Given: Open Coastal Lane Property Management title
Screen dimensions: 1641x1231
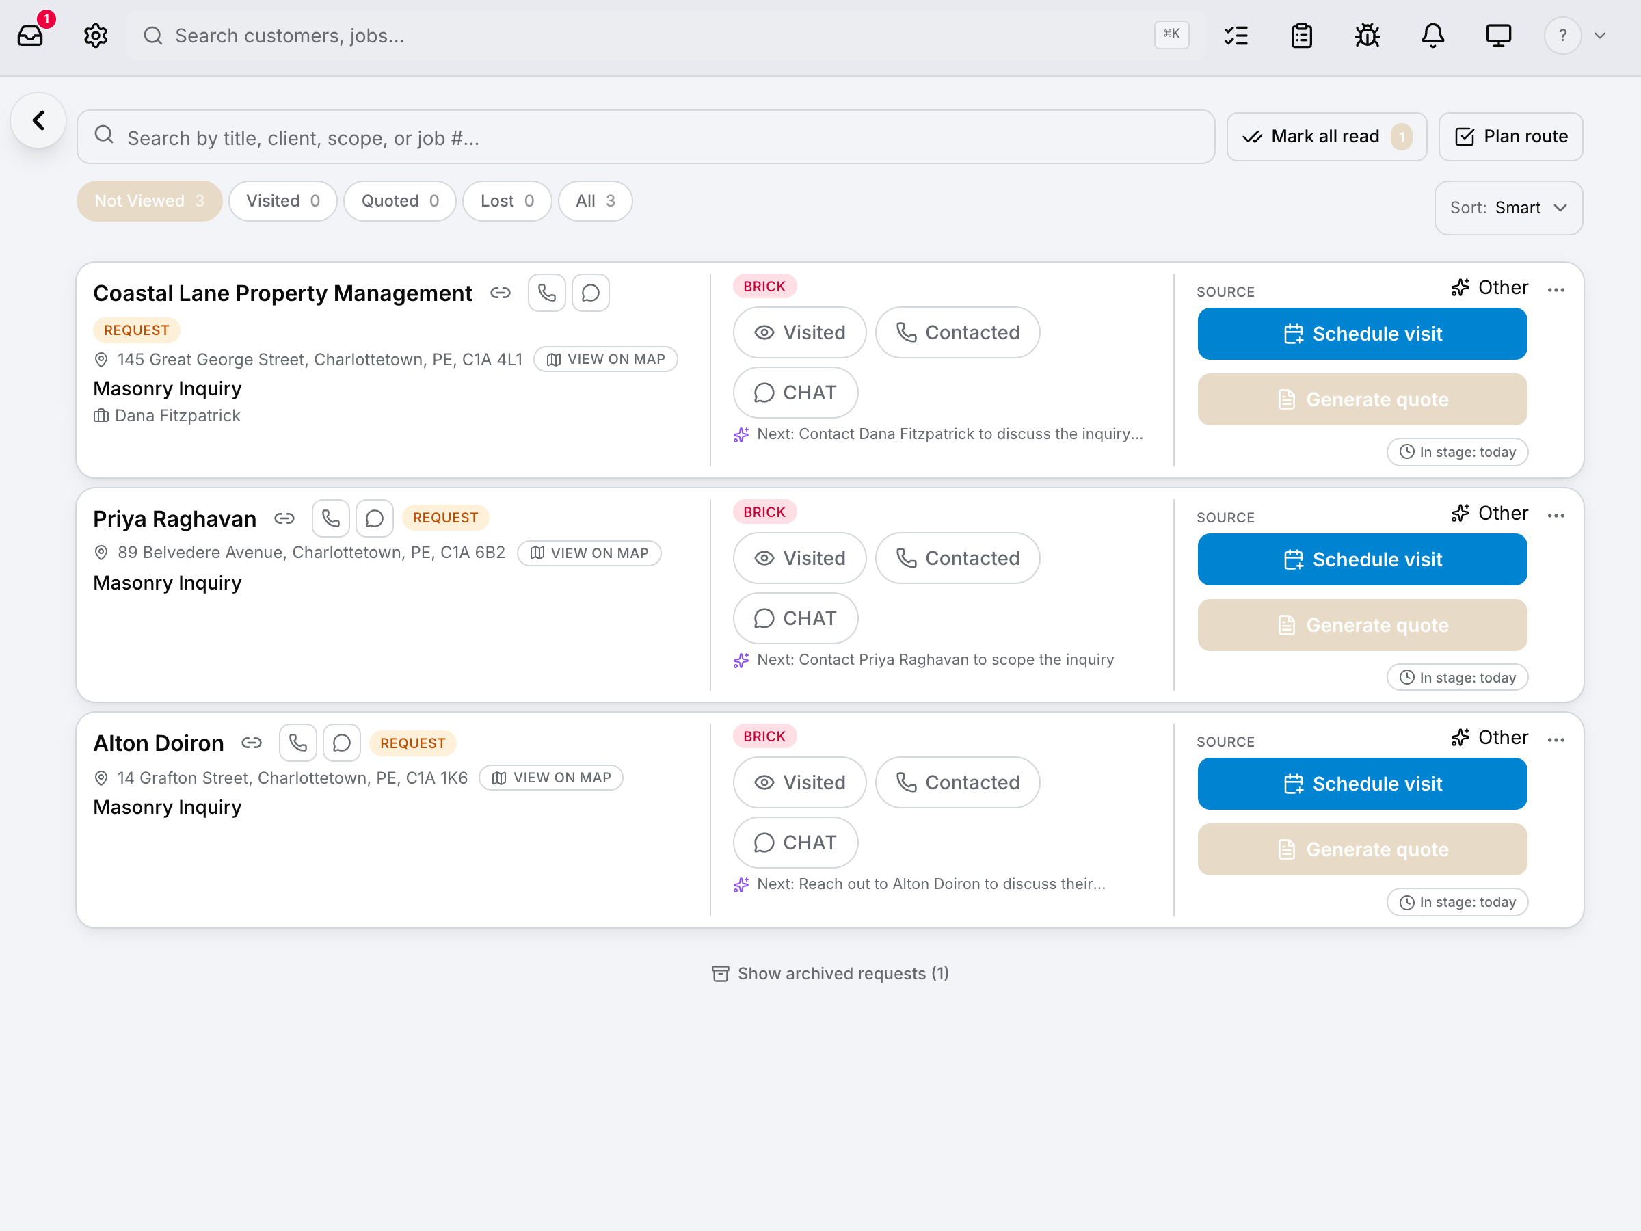Looking at the screenshot, I should pos(282,293).
